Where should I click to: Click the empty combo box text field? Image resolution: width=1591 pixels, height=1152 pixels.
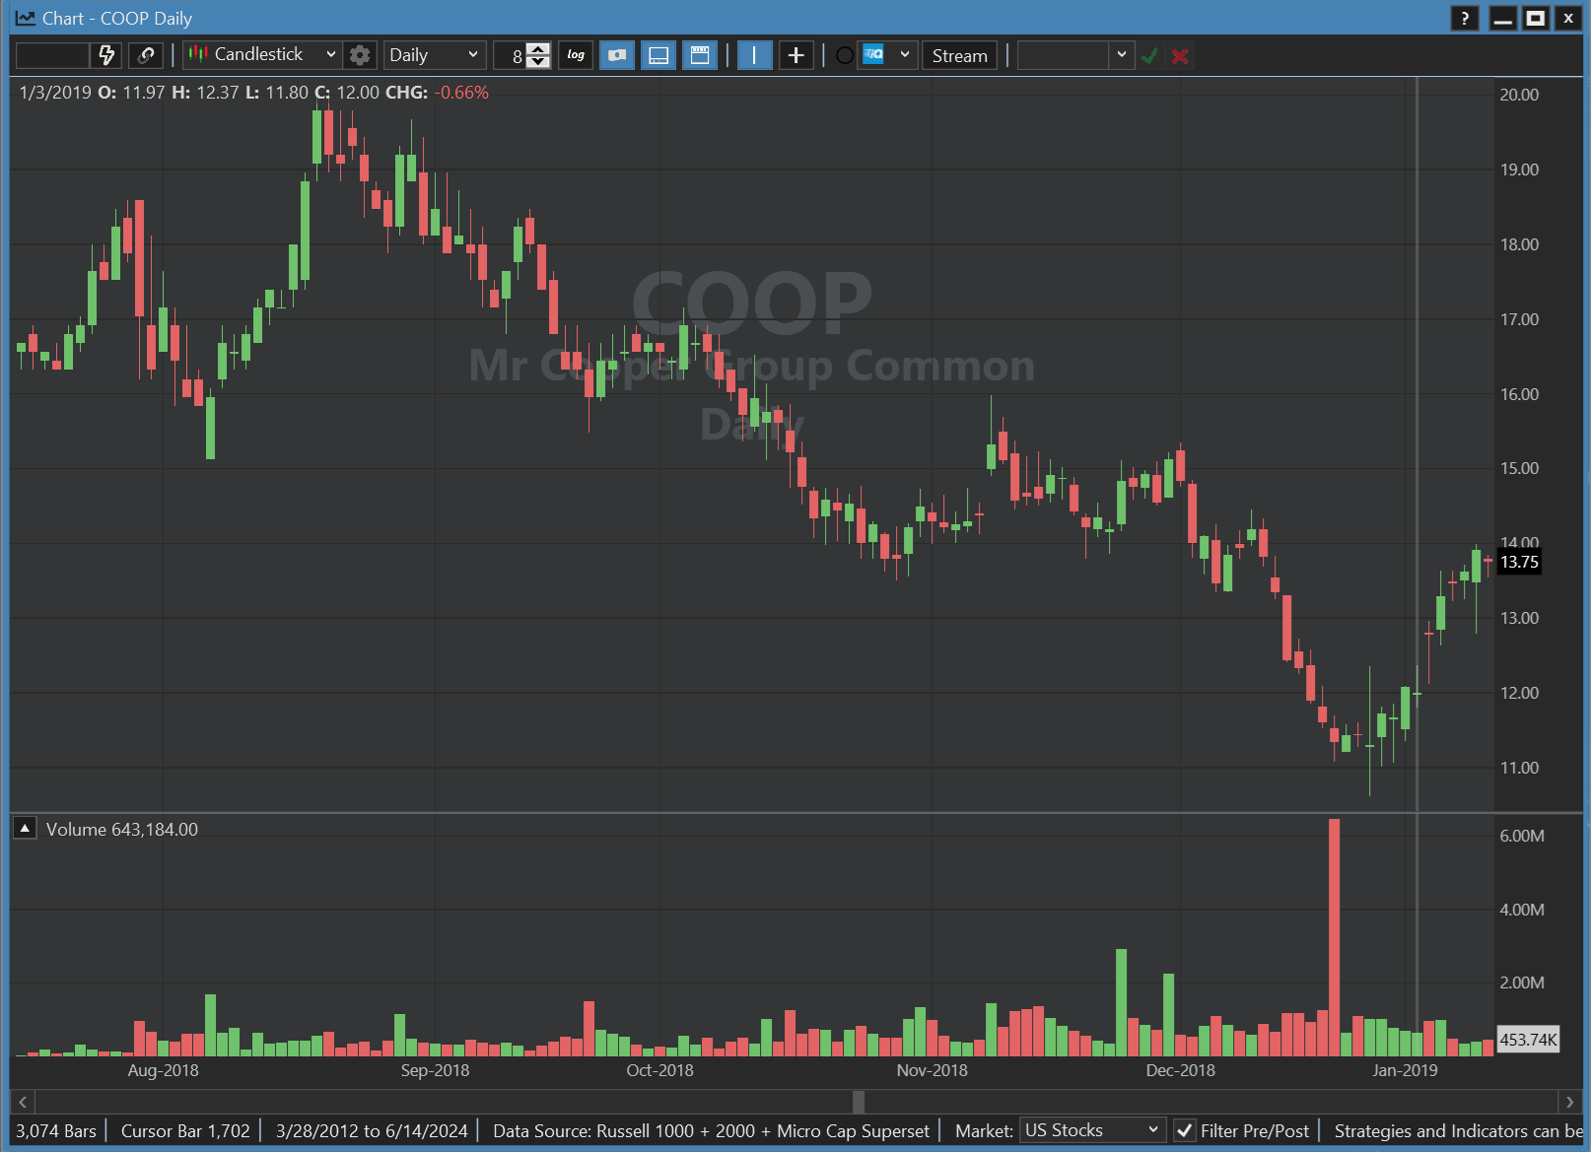click(x=1064, y=55)
